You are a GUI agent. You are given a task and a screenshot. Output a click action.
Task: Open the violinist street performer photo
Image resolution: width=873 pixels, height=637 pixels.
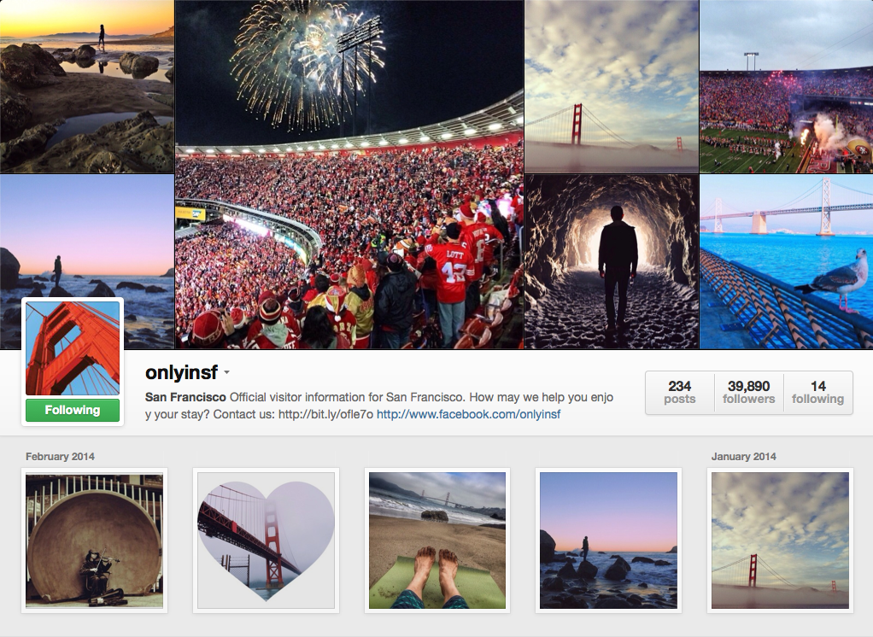point(94,541)
